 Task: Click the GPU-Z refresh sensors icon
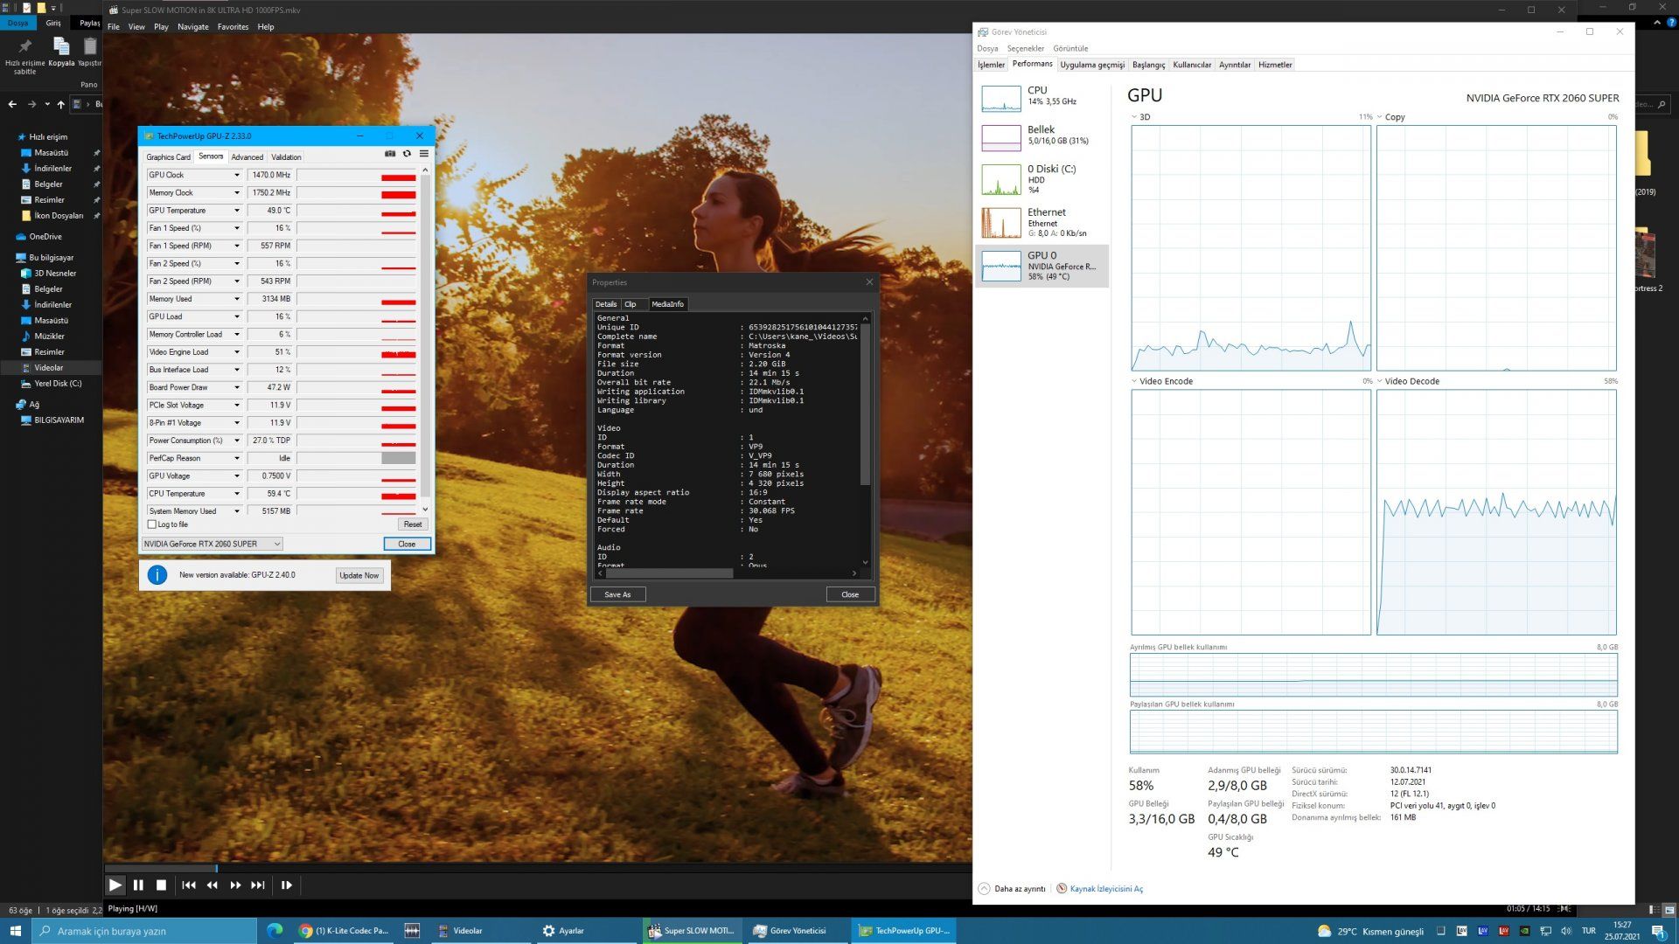407,154
